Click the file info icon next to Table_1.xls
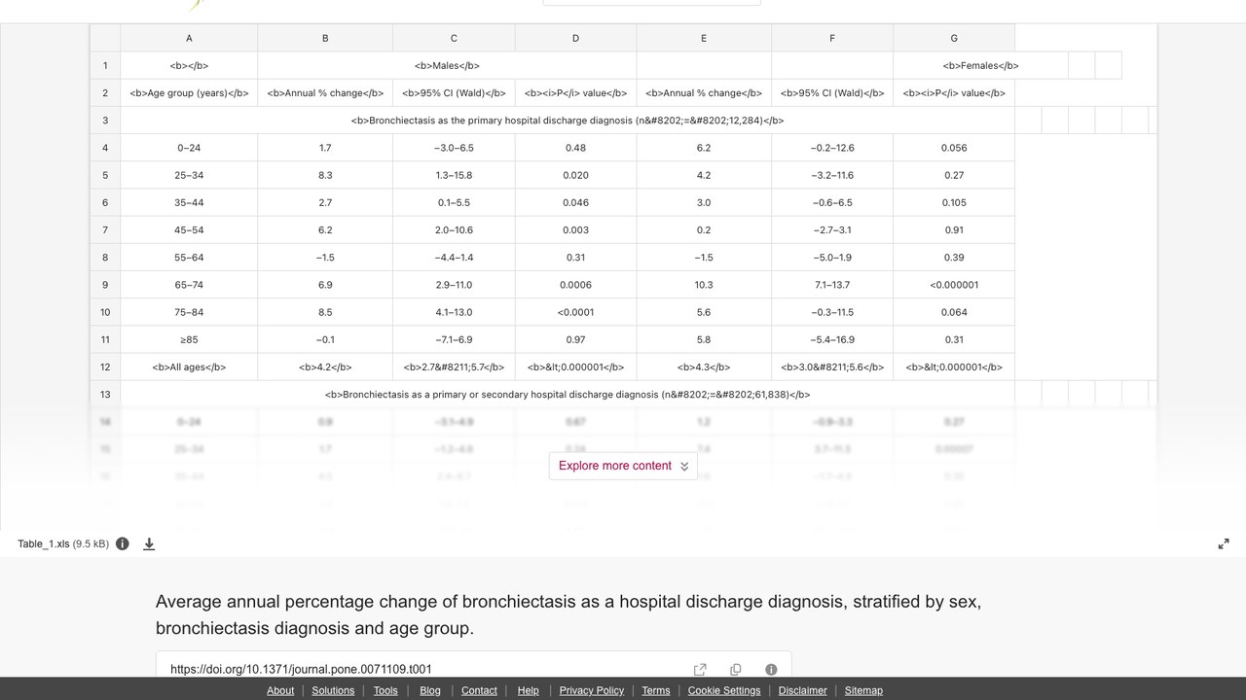The height and width of the screenshot is (700, 1246). click(x=123, y=543)
